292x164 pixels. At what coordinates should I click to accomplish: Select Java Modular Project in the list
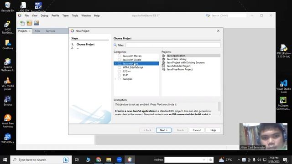(178, 66)
